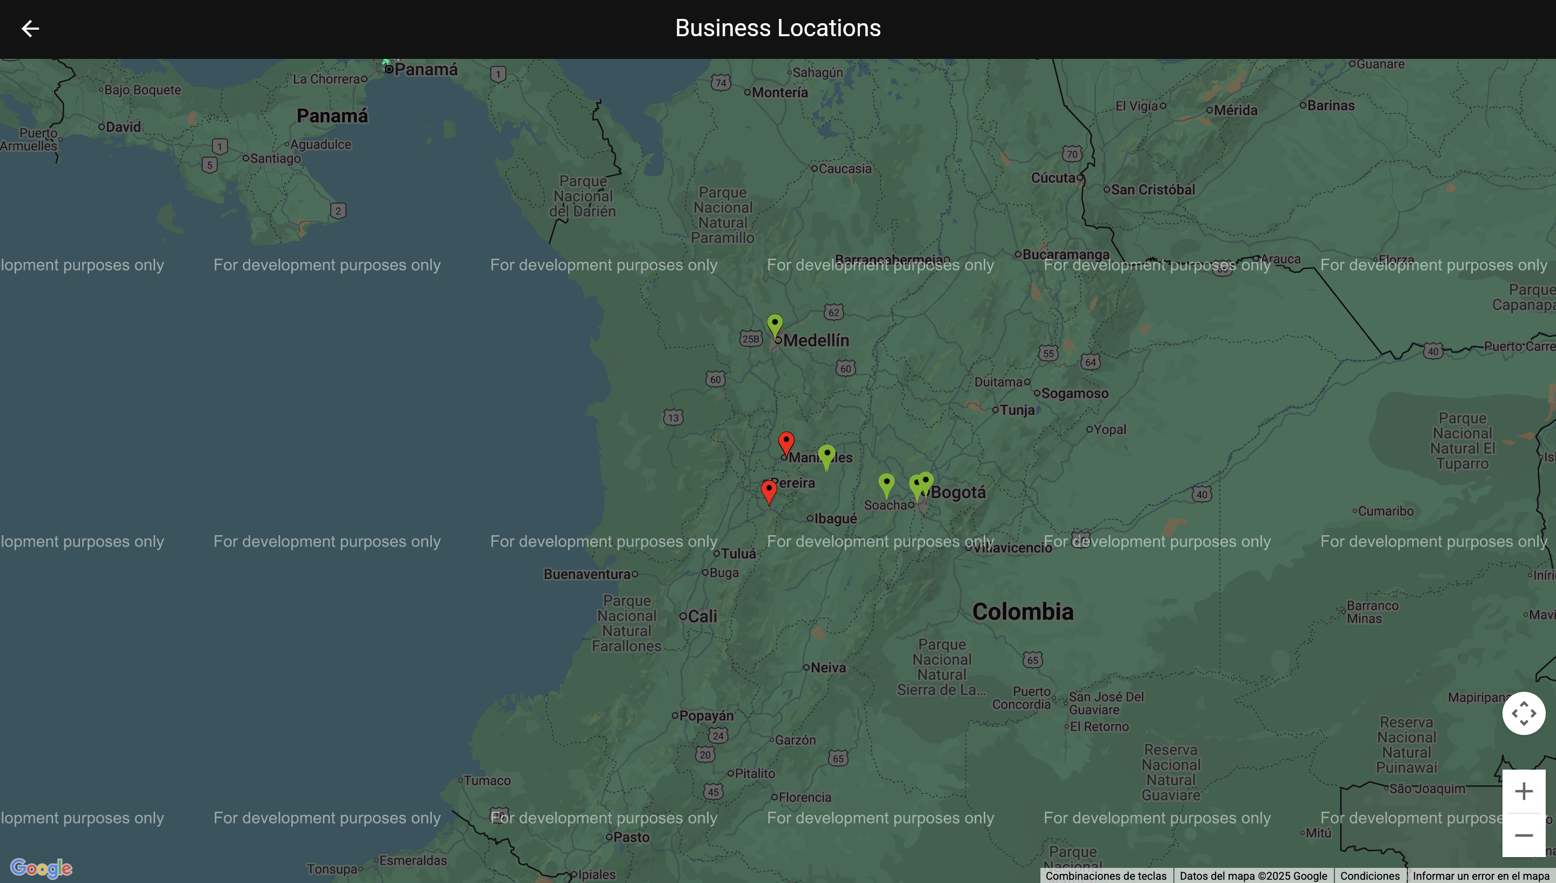This screenshot has height=883, width=1556.
Task: Click the Datos del mapa ©2025 Google text
Action: (x=1253, y=876)
